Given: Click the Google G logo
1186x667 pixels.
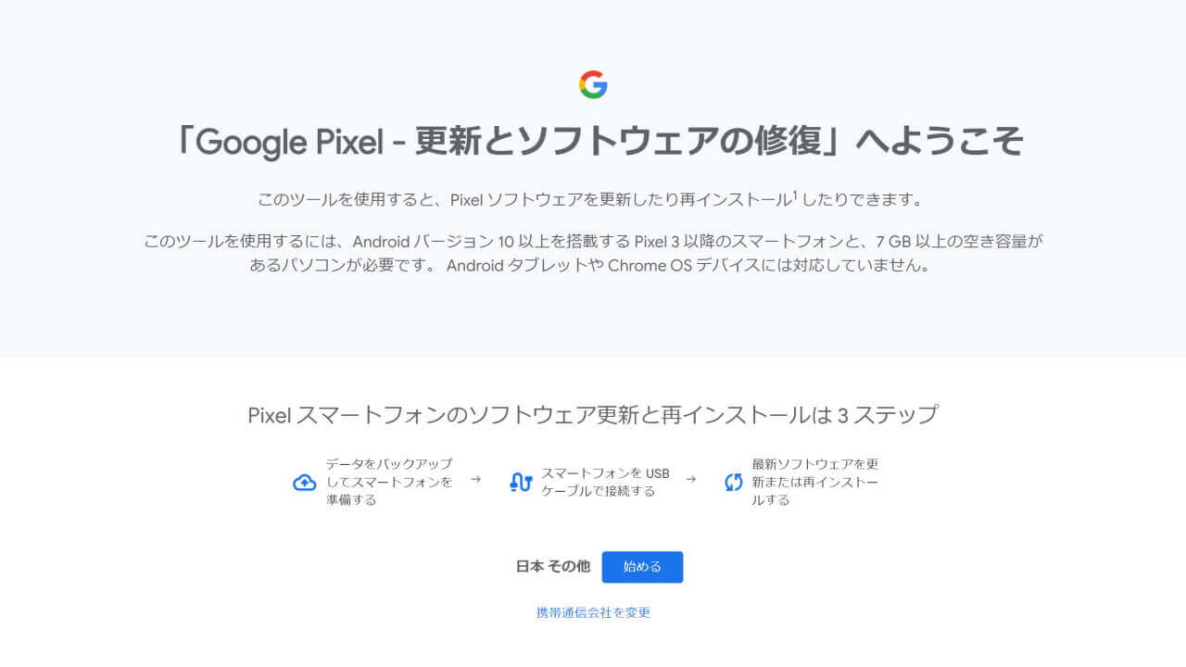Looking at the screenshot, I should pyautogui.click(x=593, y=85).
